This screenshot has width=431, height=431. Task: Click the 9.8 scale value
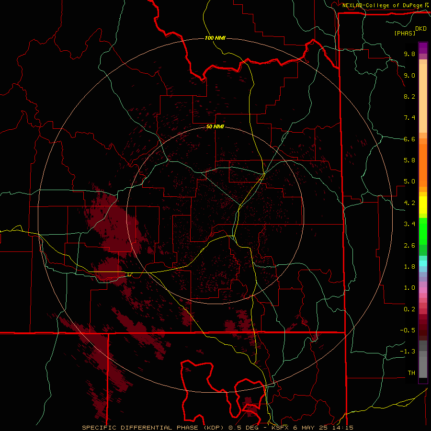(409, 54)
